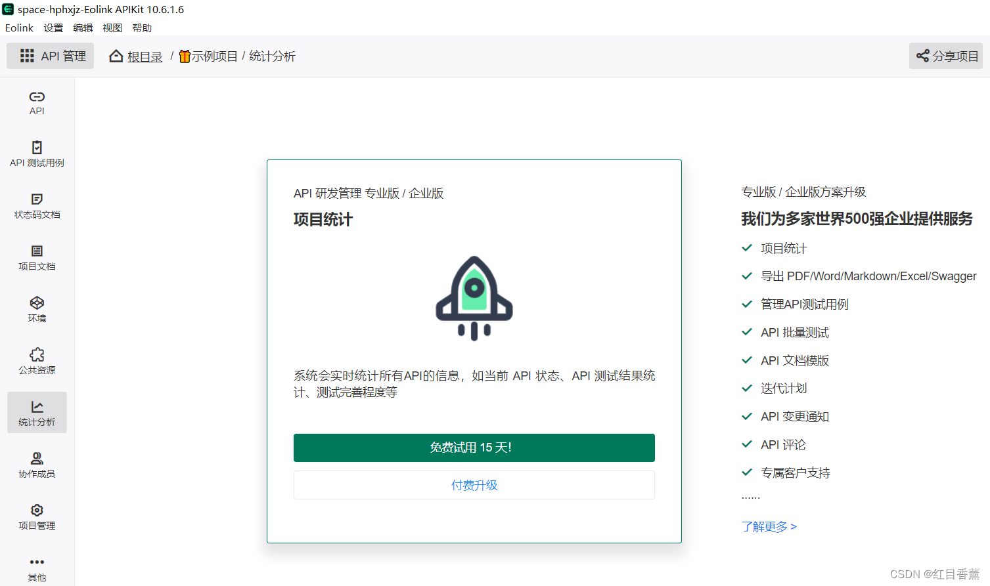Select 统计分析 in the sidebar
This screenshot has width=990, height=586.
pyautogui.click(x=37, y=413)
